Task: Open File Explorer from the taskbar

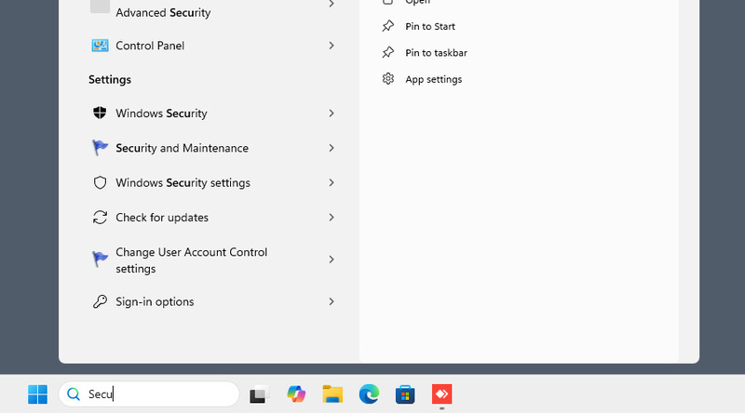Action: pos(332,394)
